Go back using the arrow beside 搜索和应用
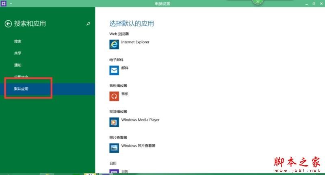 click(x=8, y=24)
